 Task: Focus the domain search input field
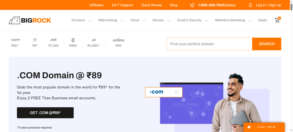tap(209, 44)
